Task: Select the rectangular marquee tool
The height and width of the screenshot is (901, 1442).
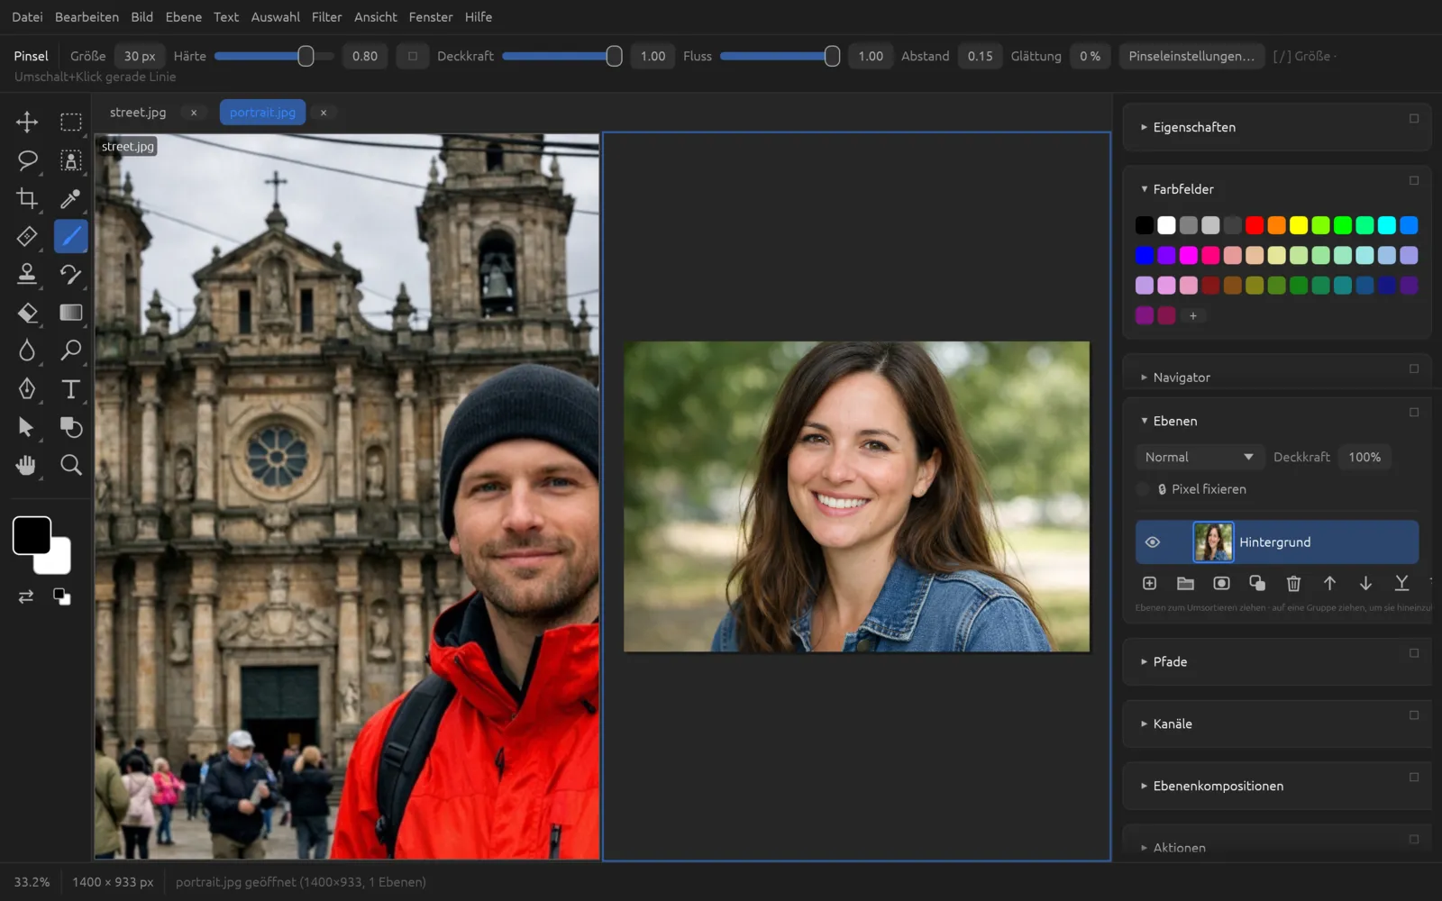Action: (x=70, y=122)
